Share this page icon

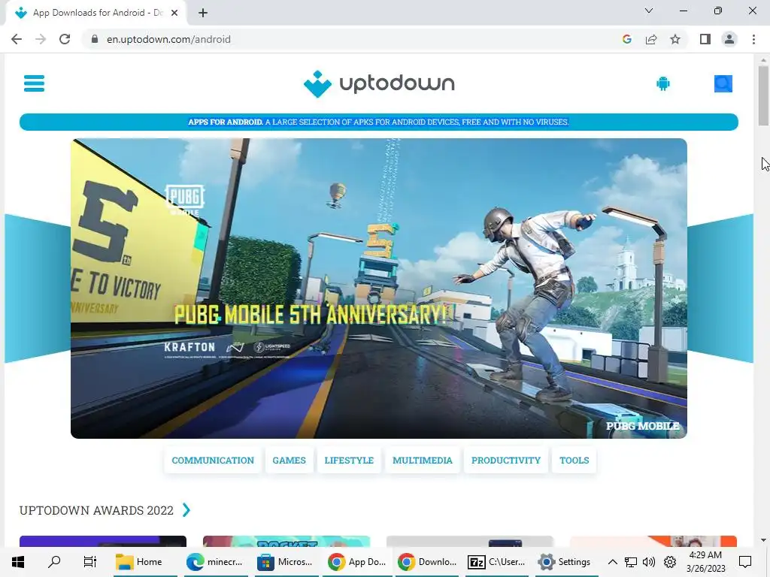point(651,39)
